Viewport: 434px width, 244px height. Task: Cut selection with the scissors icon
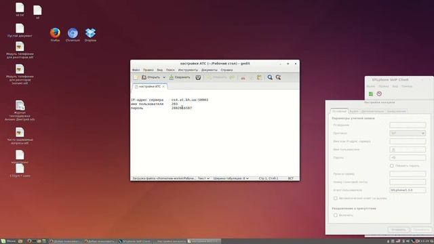[243, 78]
